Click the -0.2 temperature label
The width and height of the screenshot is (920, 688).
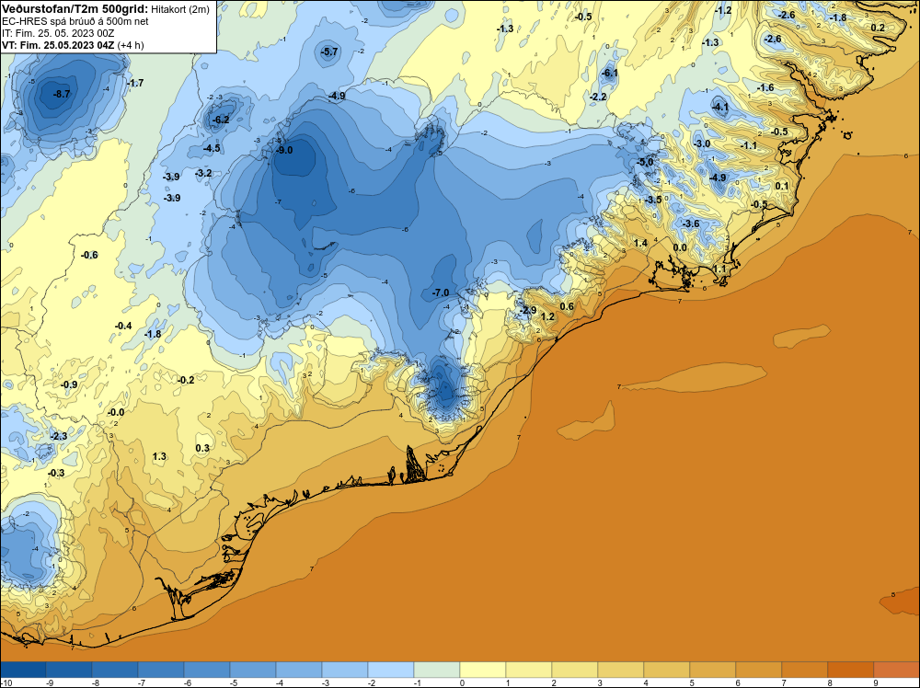(186, 380)
